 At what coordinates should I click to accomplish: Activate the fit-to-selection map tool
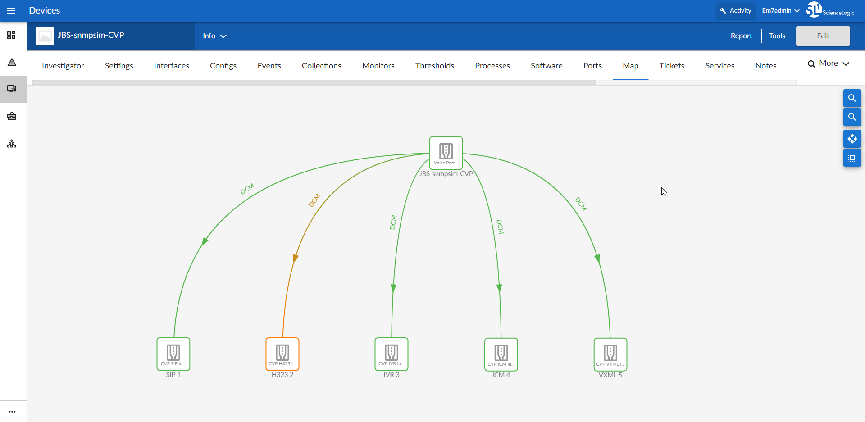852,158
